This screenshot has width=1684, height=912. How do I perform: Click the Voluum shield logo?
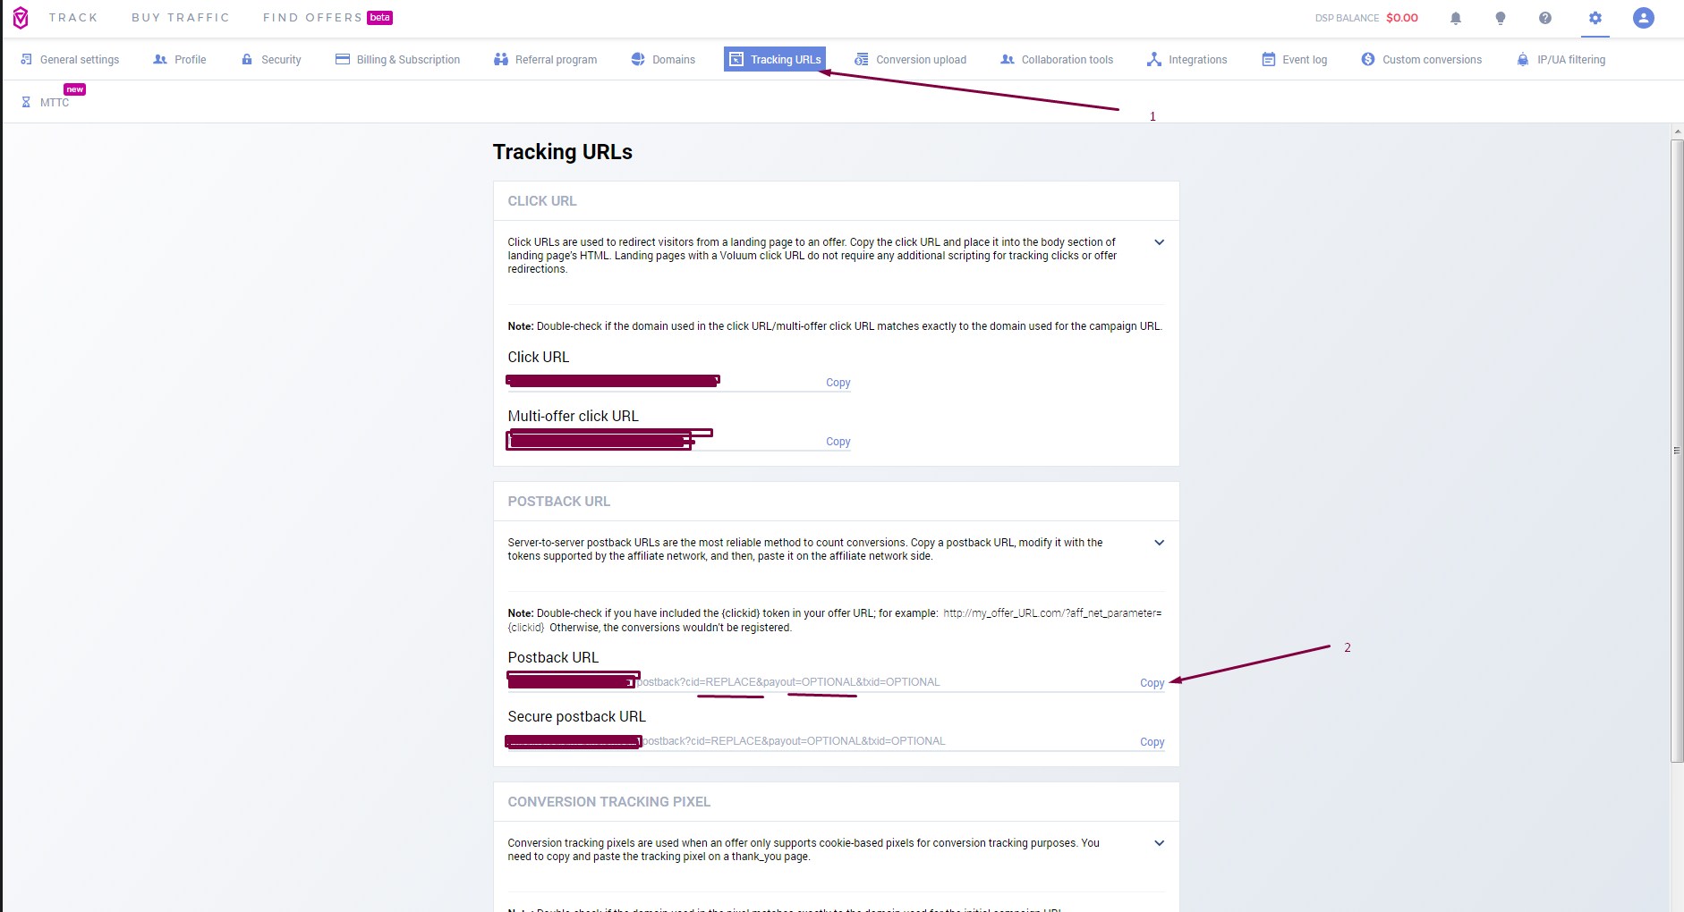[x=20, y=18]
